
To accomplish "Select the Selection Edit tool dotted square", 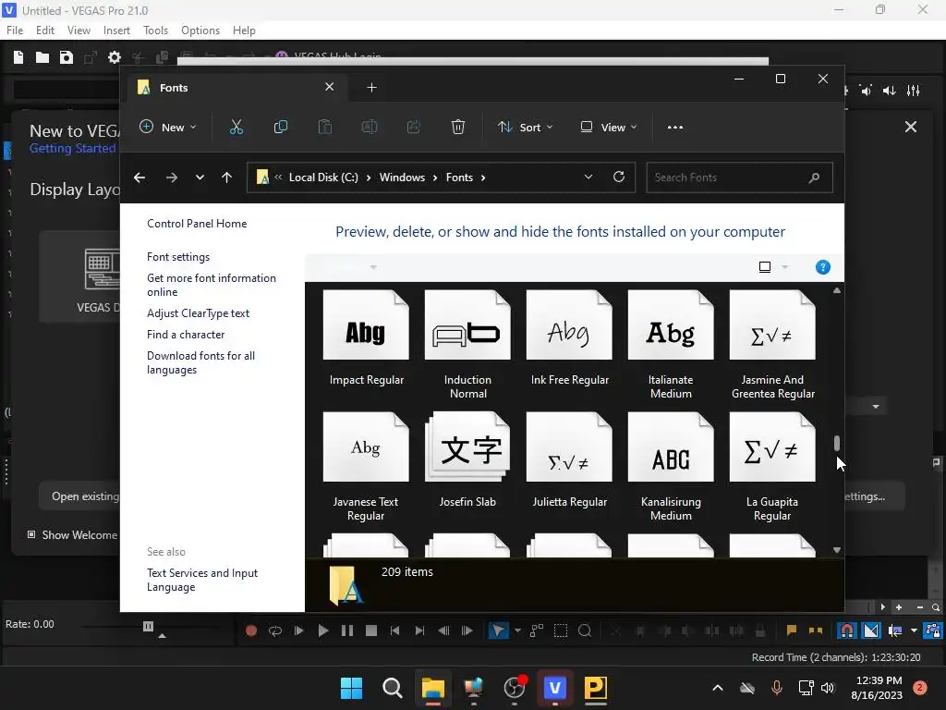I will (561, 630).
